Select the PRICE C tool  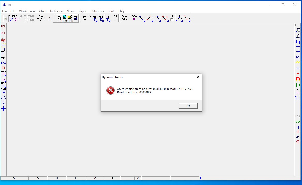pos(3,73)
